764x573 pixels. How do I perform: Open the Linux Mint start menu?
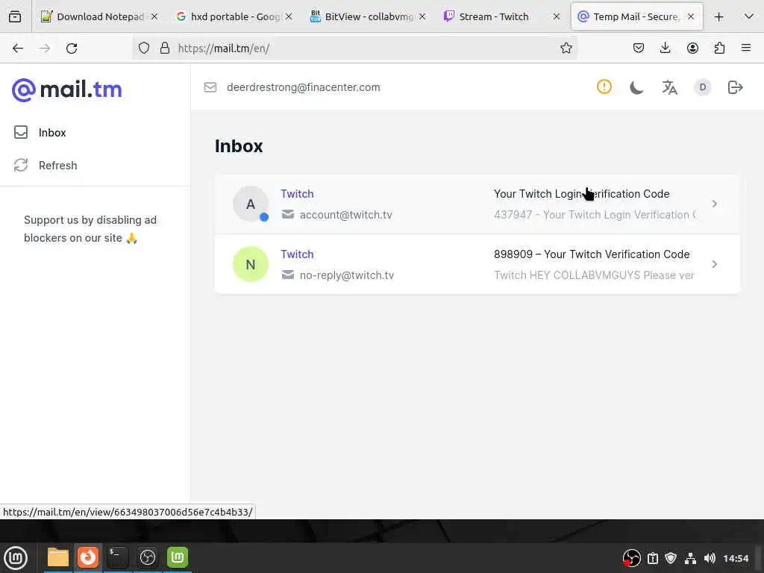point(16,558)
